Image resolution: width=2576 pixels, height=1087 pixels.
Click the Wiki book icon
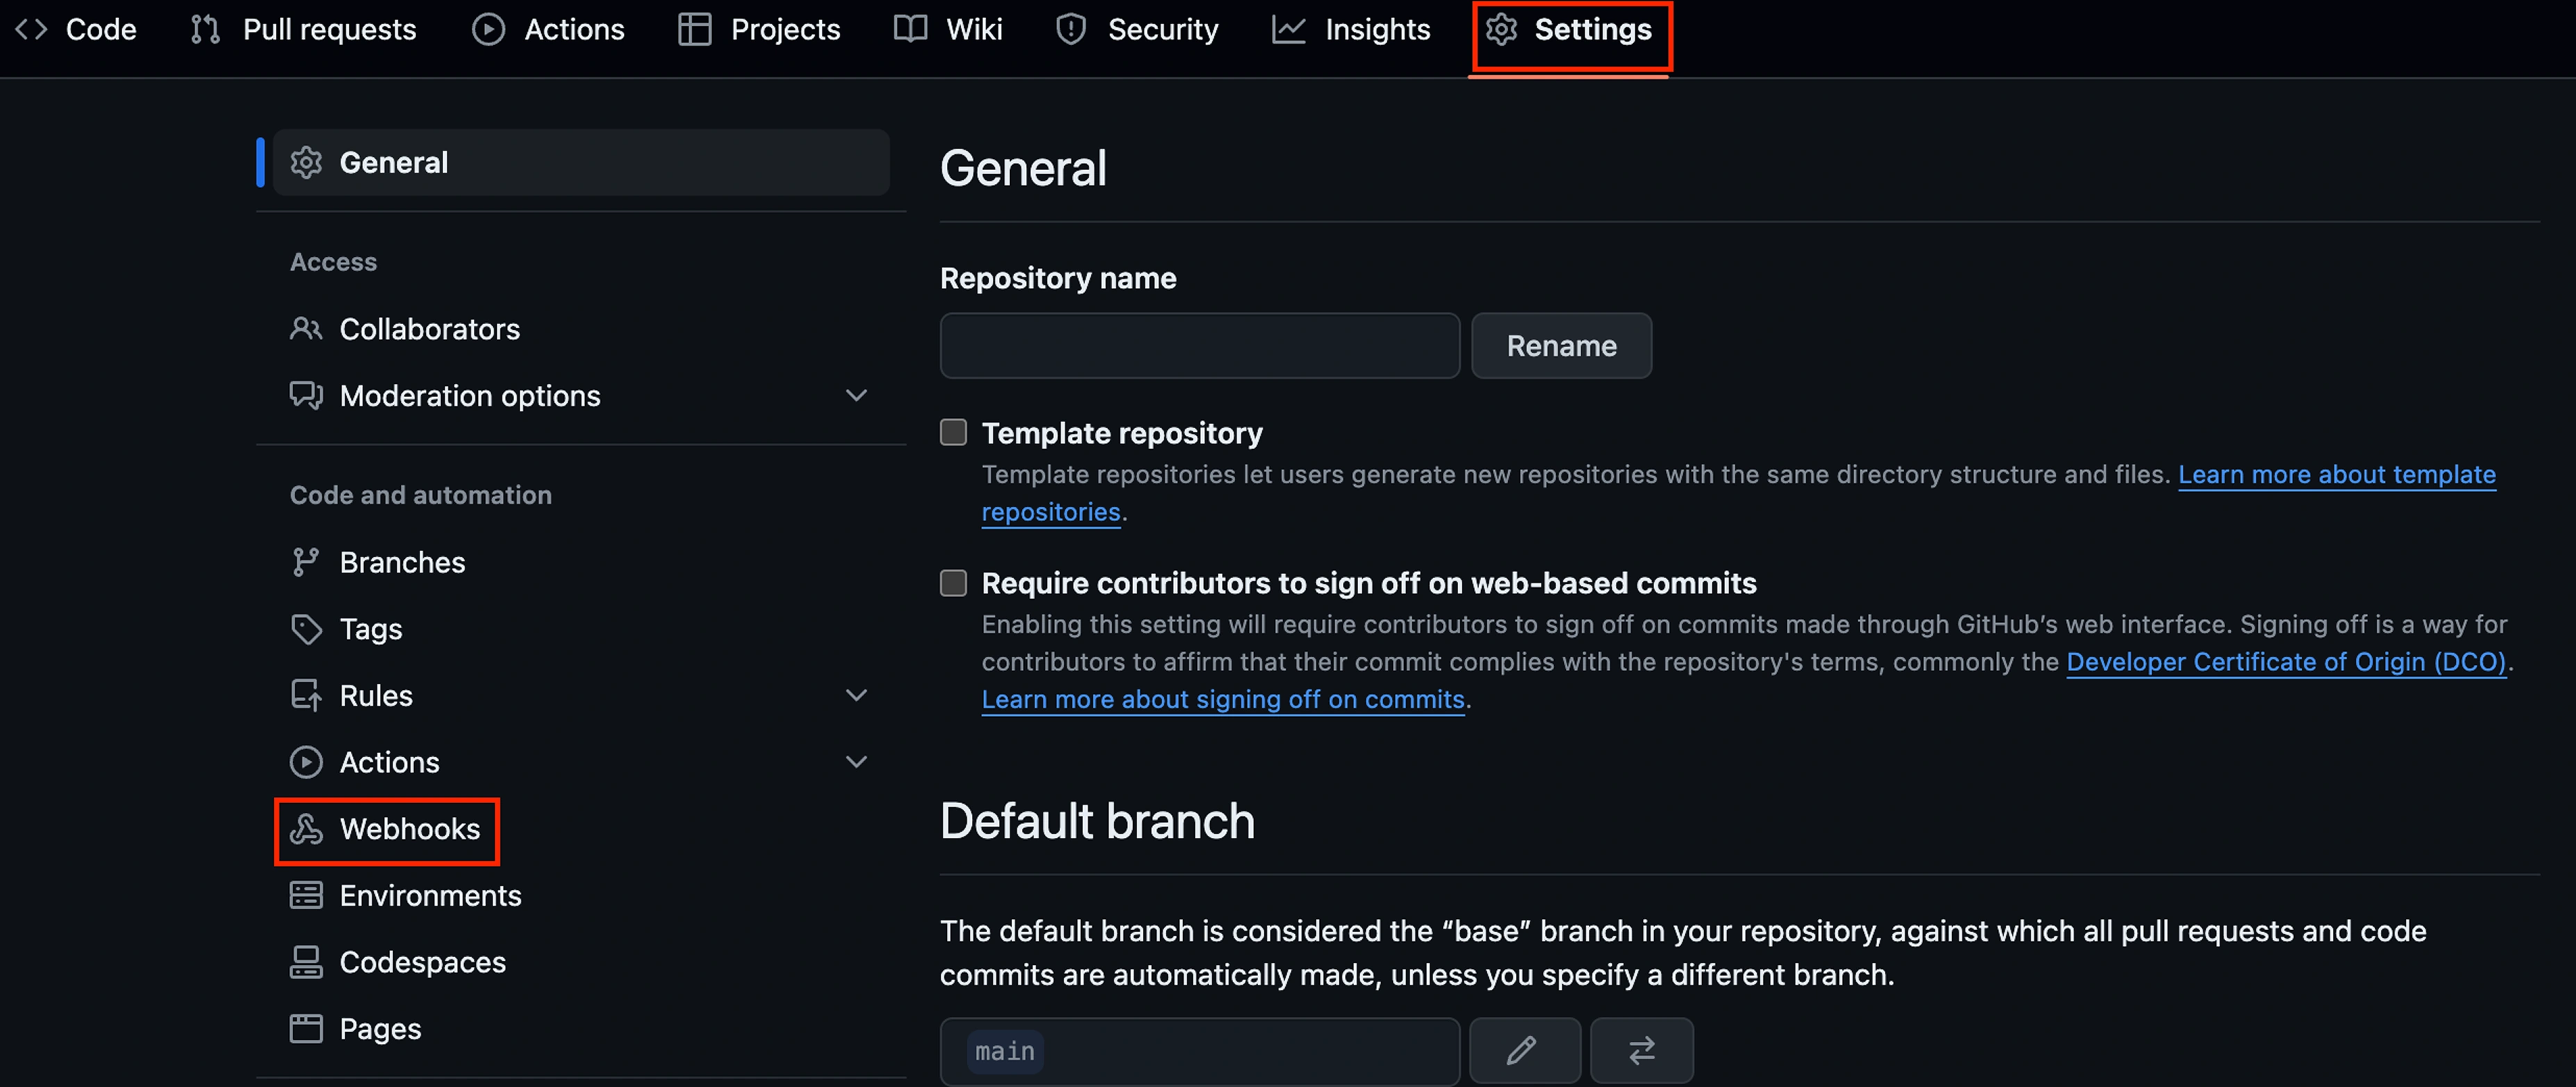909,29
